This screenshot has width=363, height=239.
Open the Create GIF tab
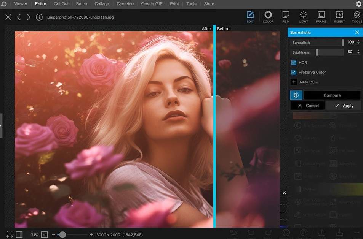click(x=152, y=4)
